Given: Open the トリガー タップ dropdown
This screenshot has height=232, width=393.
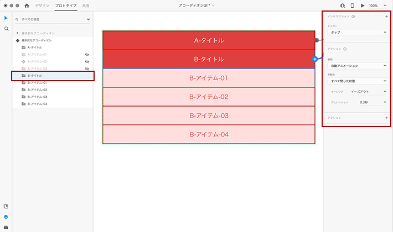Looking at the screenshot, I should coord(358,32).
